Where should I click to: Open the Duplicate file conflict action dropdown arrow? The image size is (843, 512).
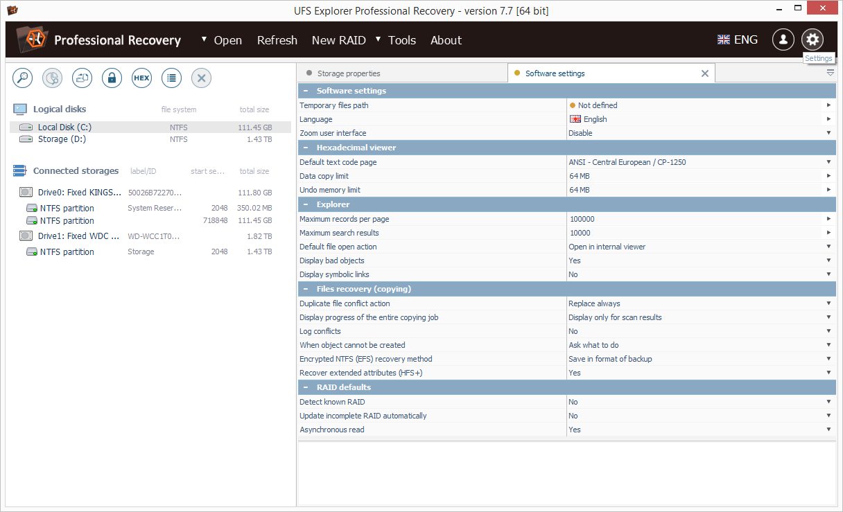point(828,303)
